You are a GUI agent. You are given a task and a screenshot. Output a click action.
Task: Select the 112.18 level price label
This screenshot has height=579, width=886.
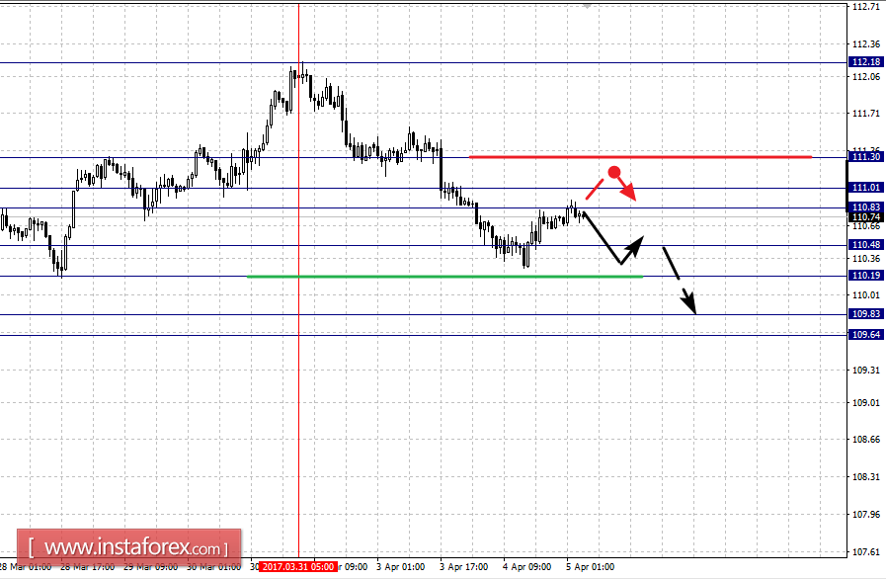[865, 62]
